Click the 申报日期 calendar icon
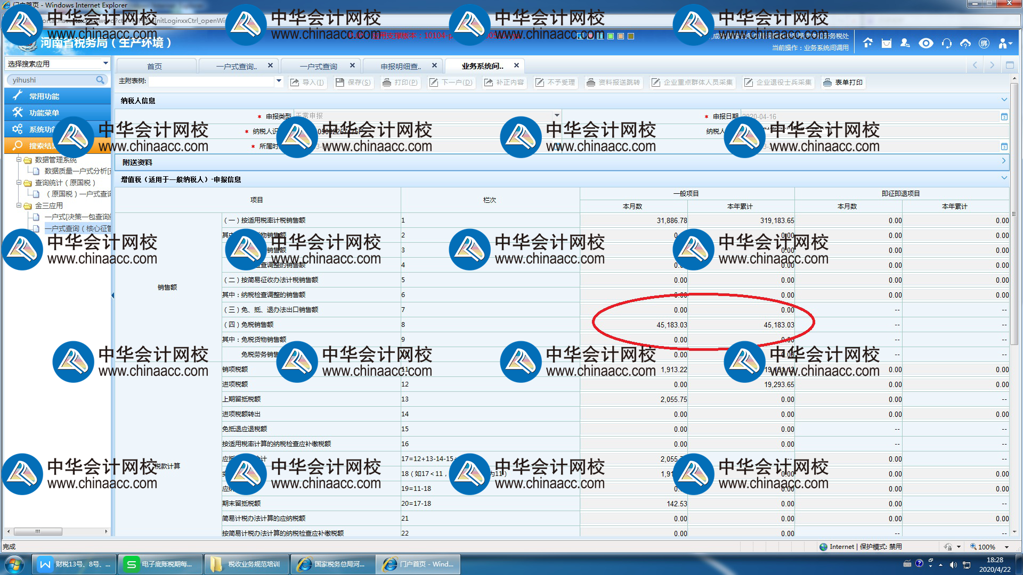 (1004, 117)
